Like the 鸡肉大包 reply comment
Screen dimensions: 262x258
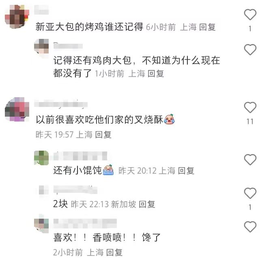250,49
